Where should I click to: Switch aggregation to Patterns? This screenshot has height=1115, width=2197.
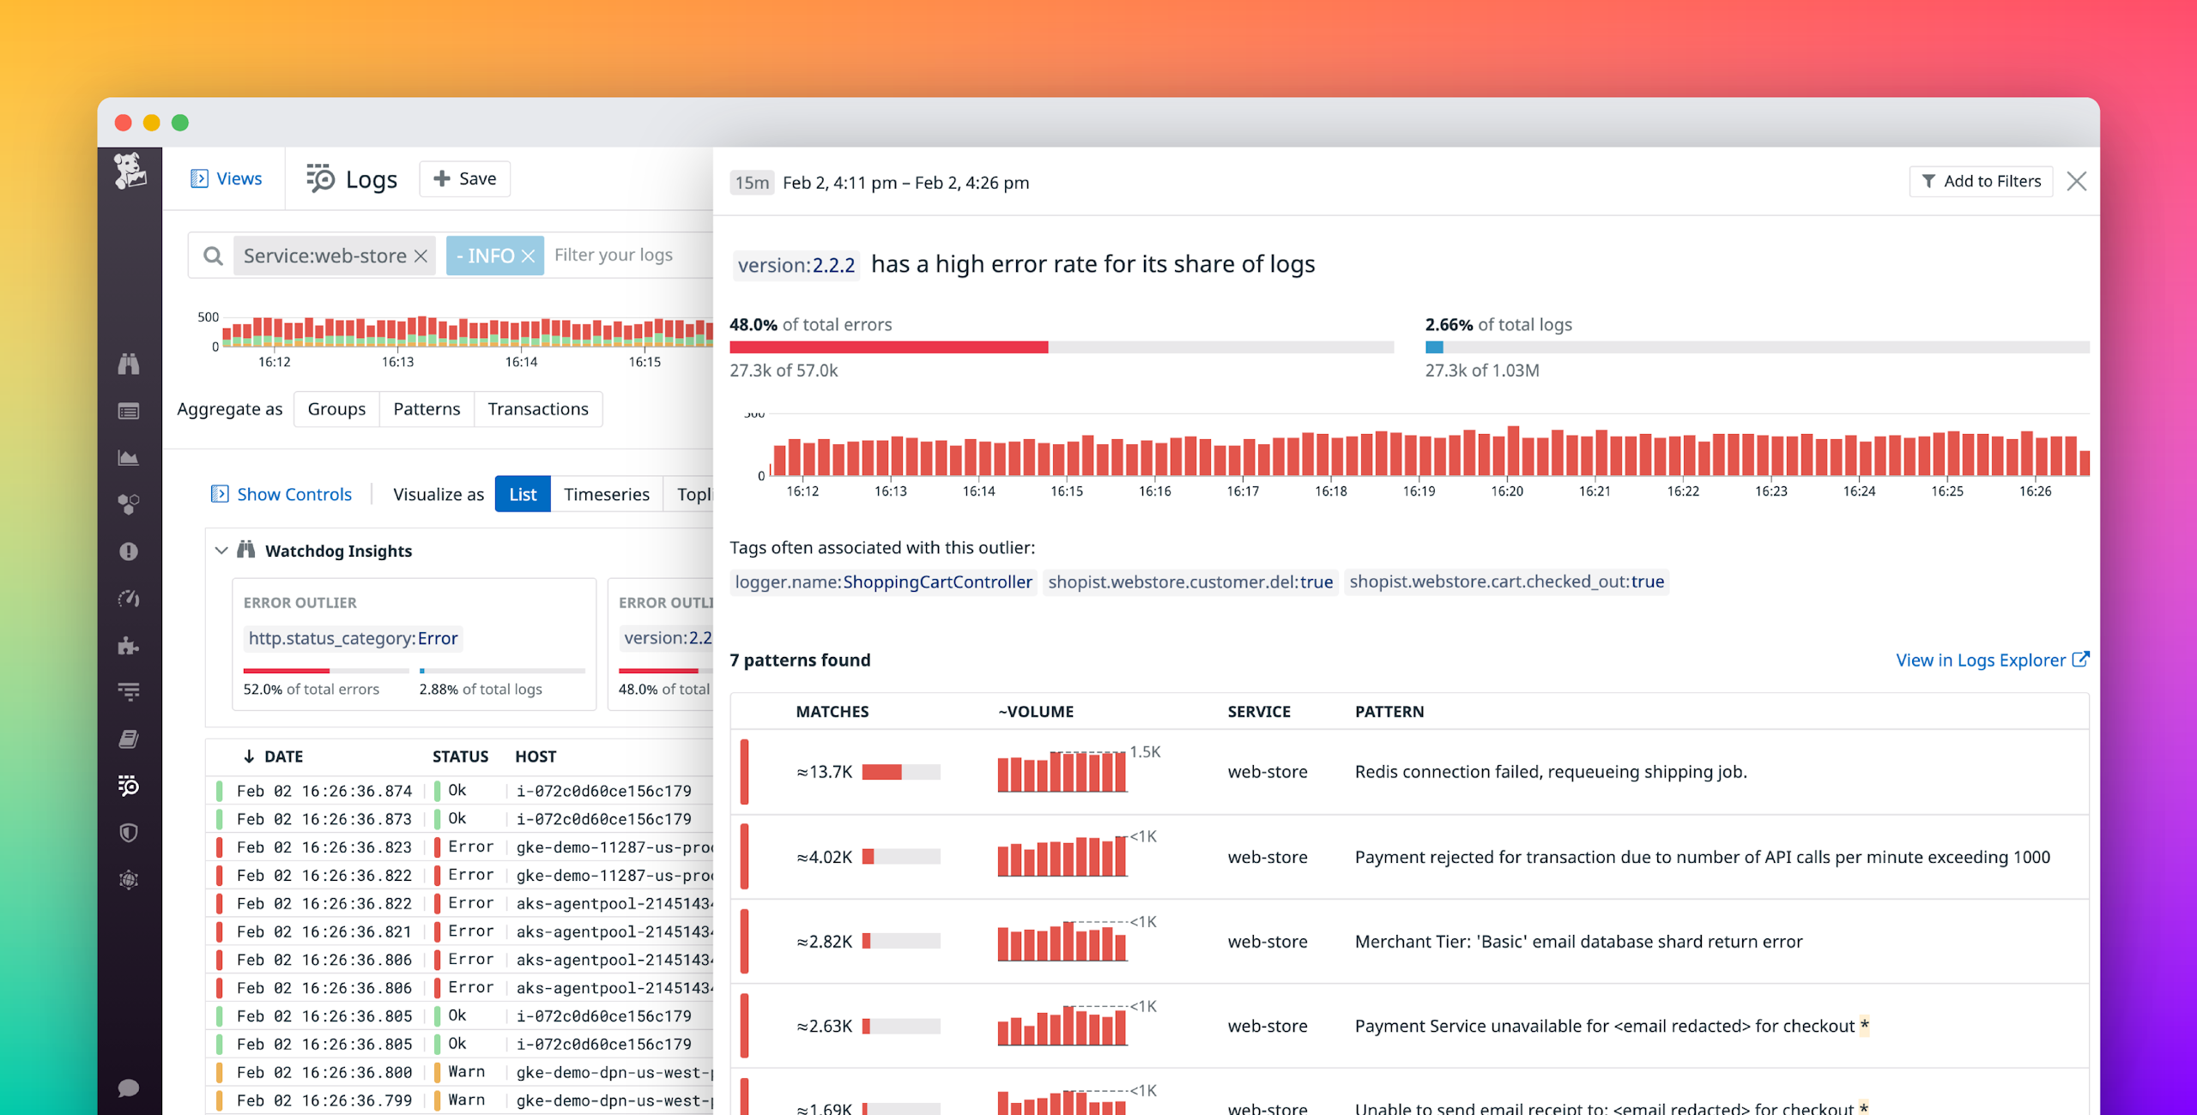click(x=427, y=408)
